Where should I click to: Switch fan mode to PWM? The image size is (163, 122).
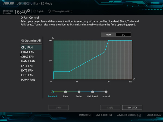pyautogui.click(x=108, y=35)
